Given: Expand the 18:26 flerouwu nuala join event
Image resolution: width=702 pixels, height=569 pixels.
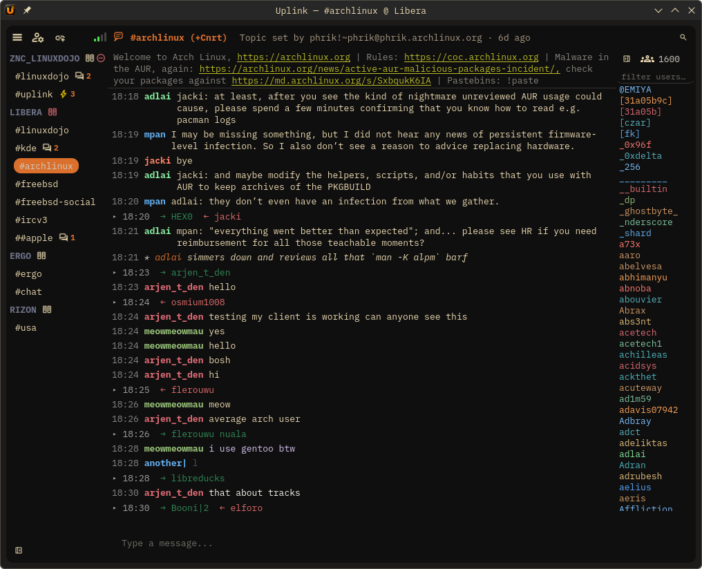Looking at the screenshot, I should click(x=115, y=434).
